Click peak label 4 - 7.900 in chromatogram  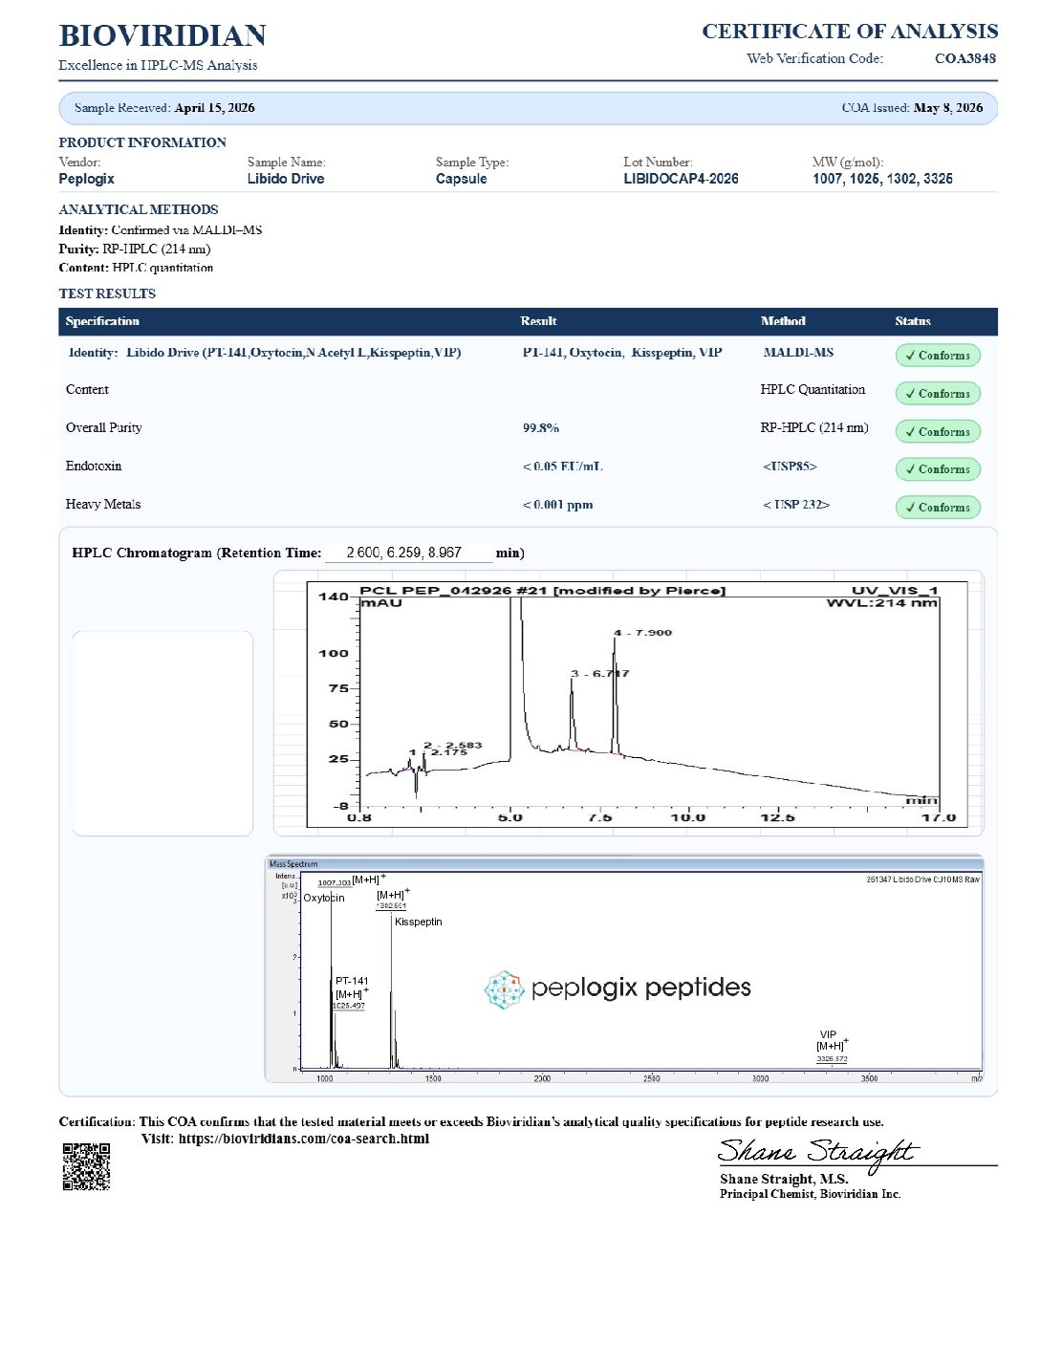[x=642, y=633]
